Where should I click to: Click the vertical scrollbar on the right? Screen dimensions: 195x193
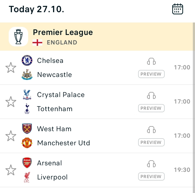[194, 108]
